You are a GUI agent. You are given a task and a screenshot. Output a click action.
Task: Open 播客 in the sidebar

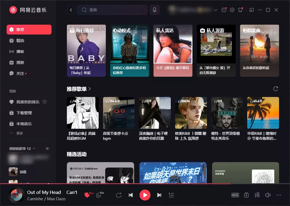(29, 51)
